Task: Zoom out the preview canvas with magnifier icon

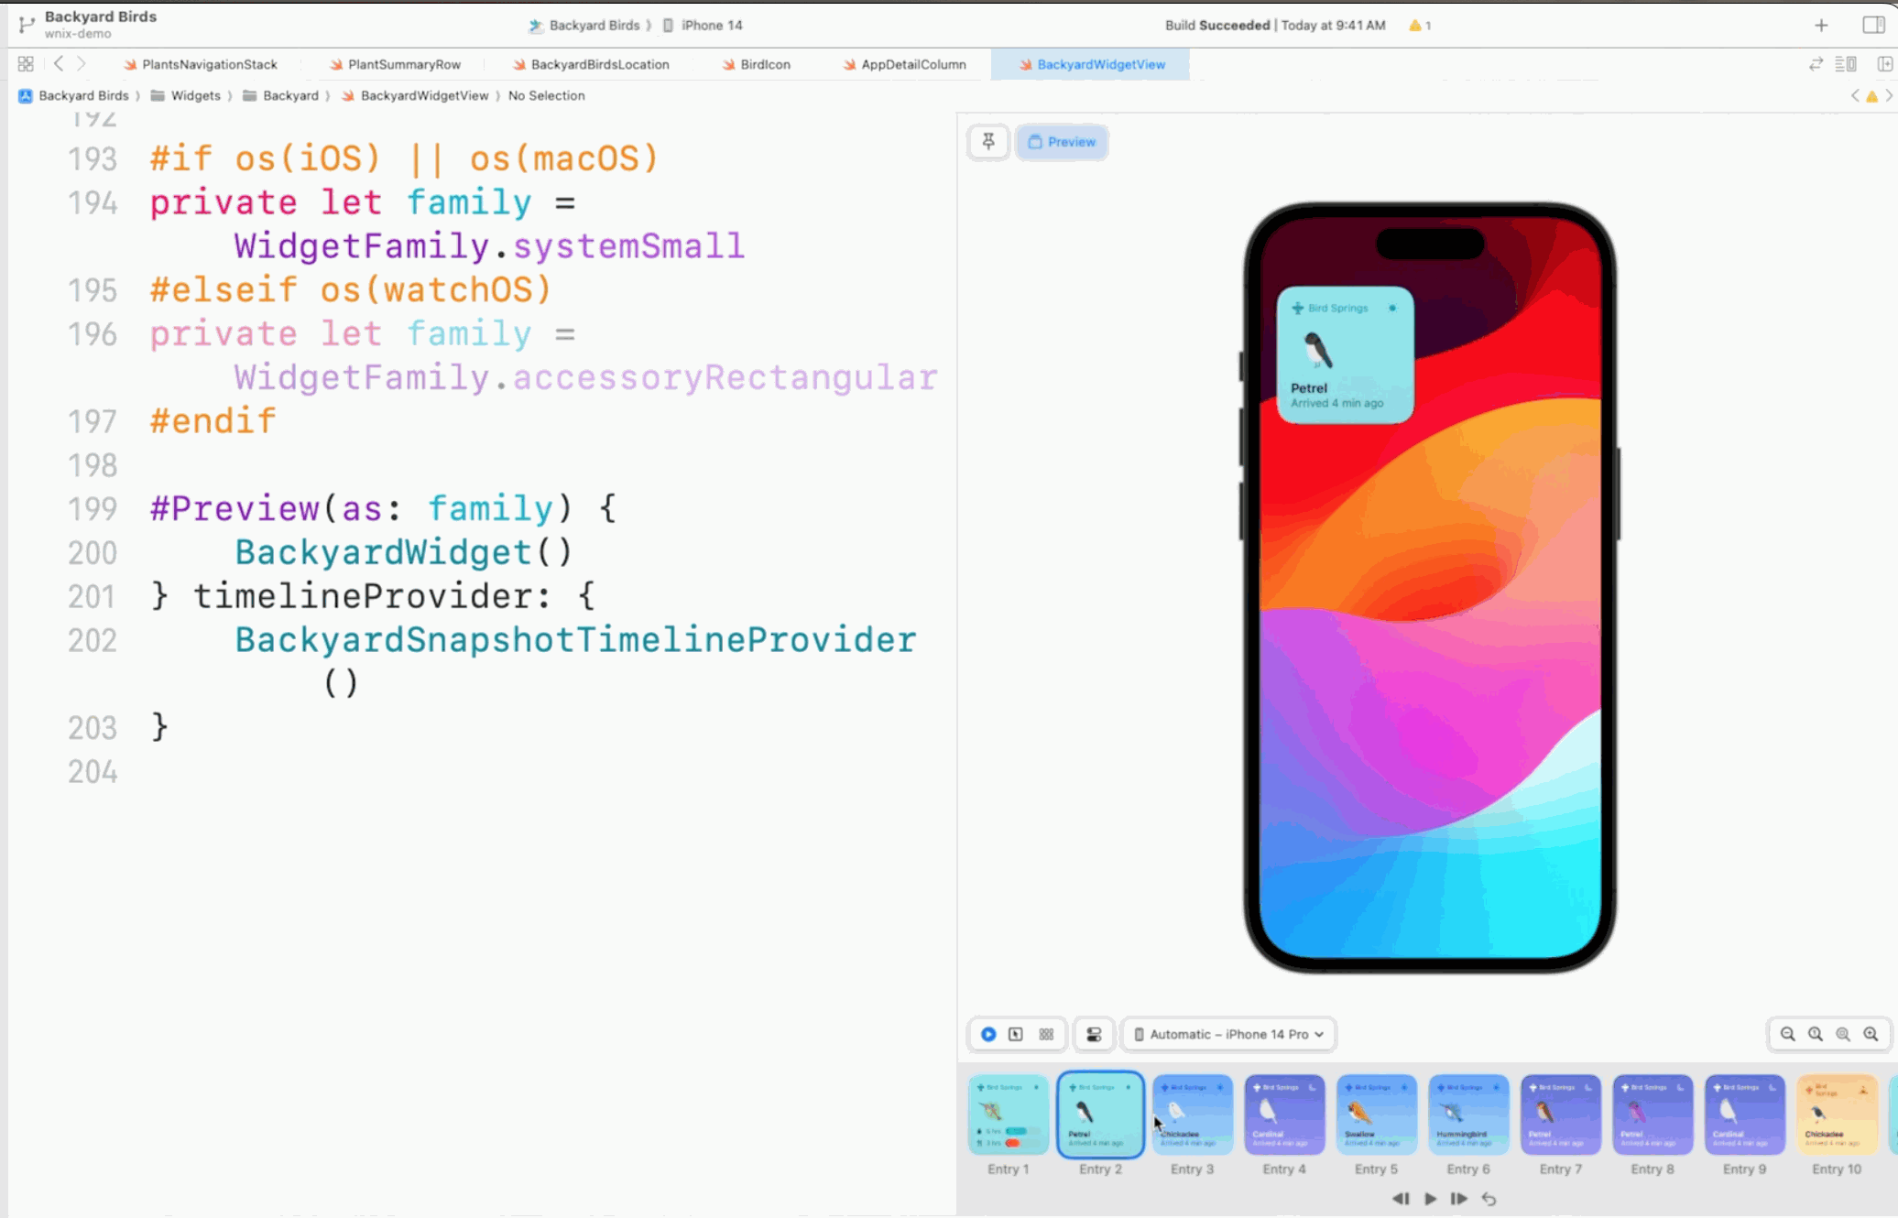Action: (1788, 1034)
